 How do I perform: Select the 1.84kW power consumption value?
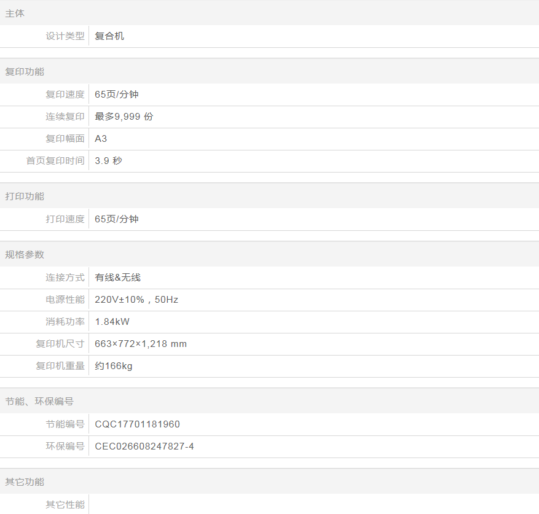tap(112, 322)
